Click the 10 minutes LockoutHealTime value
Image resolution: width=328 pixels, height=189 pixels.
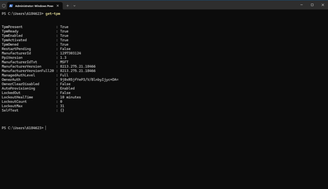[x=70, y=97]
